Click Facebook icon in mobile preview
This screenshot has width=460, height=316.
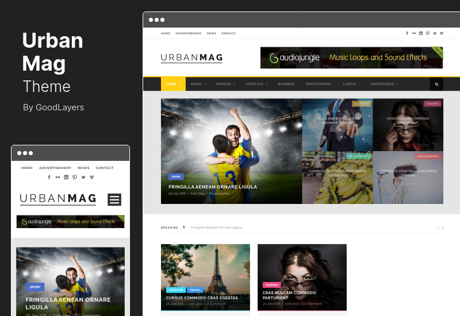click(x=49, y=177)
